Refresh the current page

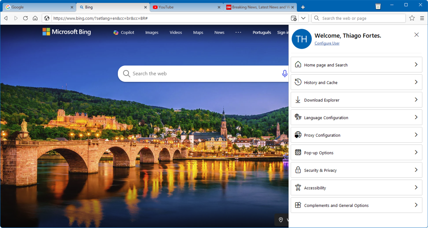click(25, 18)
